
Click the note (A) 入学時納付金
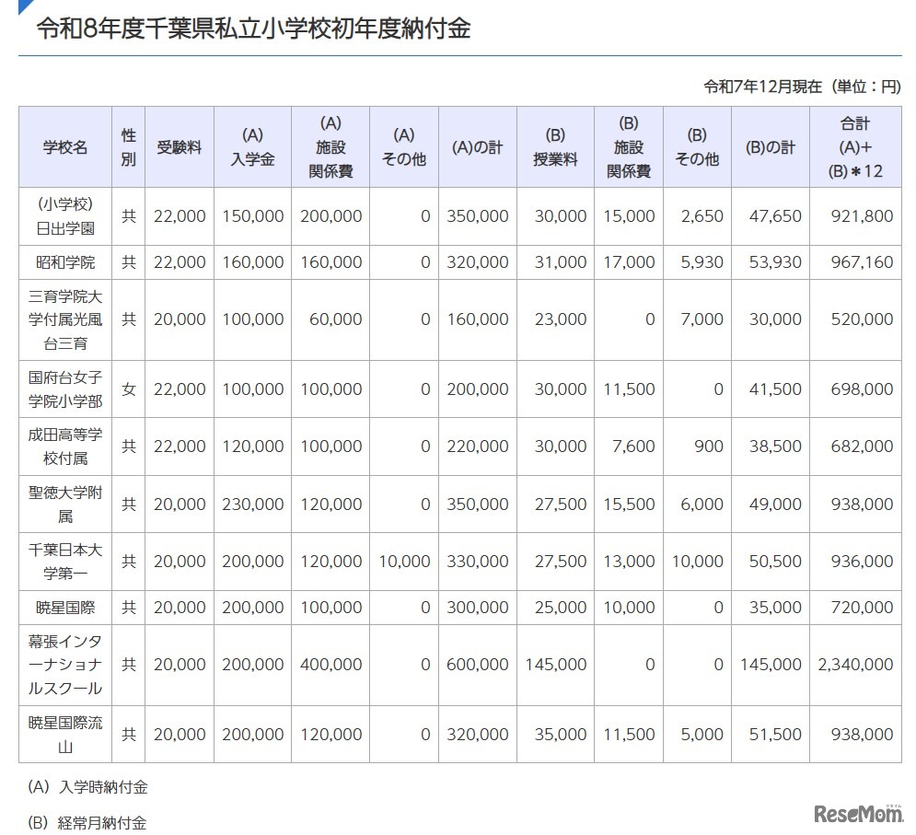(x=87, y=787)
